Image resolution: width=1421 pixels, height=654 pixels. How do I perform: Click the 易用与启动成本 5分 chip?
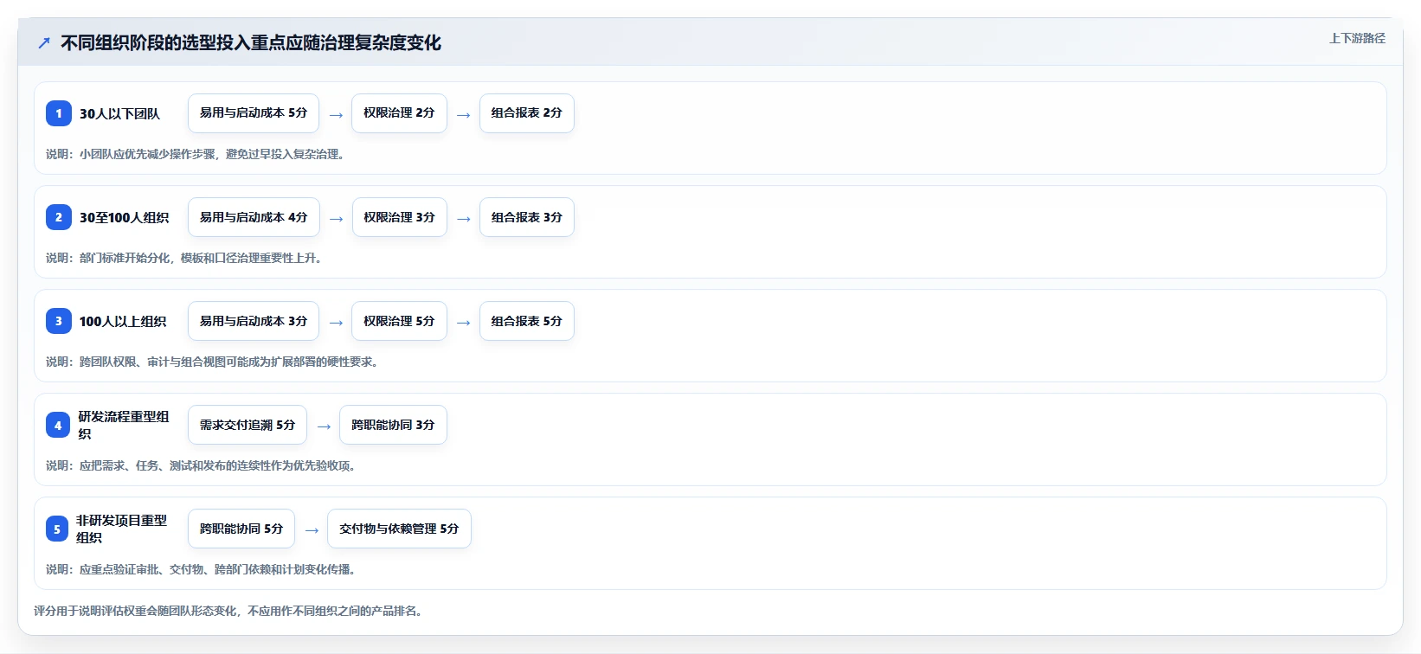[254, 113]
